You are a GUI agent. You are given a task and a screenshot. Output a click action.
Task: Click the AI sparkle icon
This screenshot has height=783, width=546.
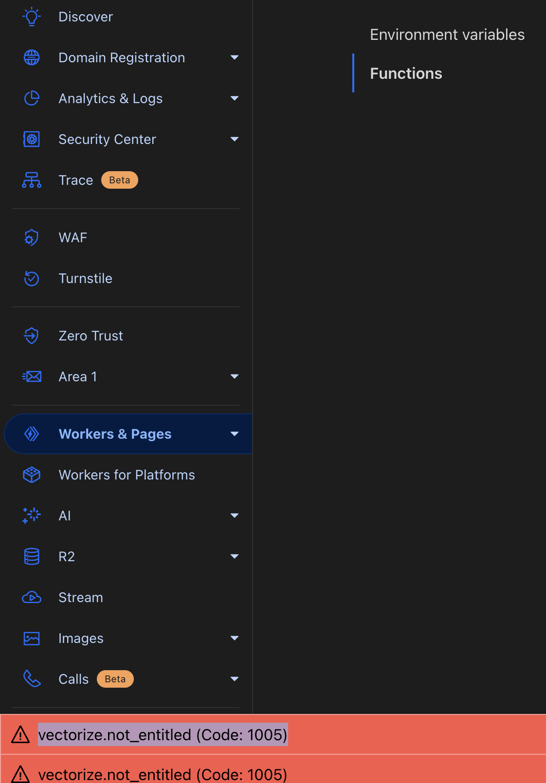tap(31, 516)
